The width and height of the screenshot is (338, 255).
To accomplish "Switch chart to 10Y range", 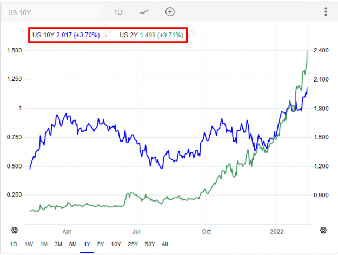I will click(x=116, y=244).
